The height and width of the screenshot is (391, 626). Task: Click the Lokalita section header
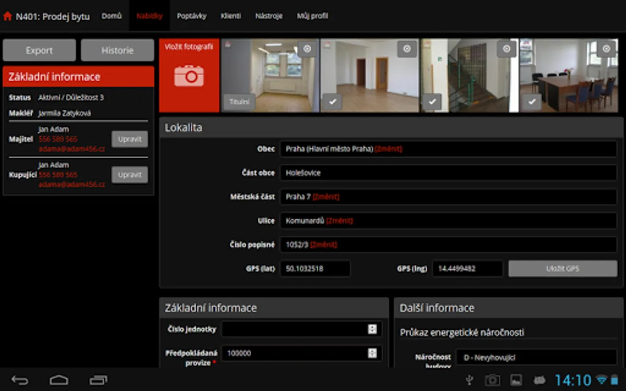pos(391,128)
